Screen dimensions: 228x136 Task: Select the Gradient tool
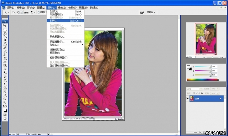(x=5, y=65)
